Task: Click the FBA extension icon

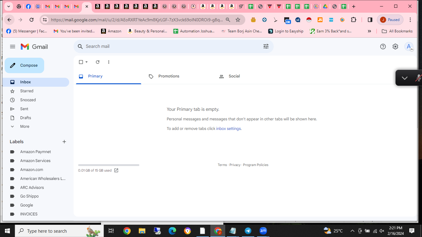Action: (331, 20)
